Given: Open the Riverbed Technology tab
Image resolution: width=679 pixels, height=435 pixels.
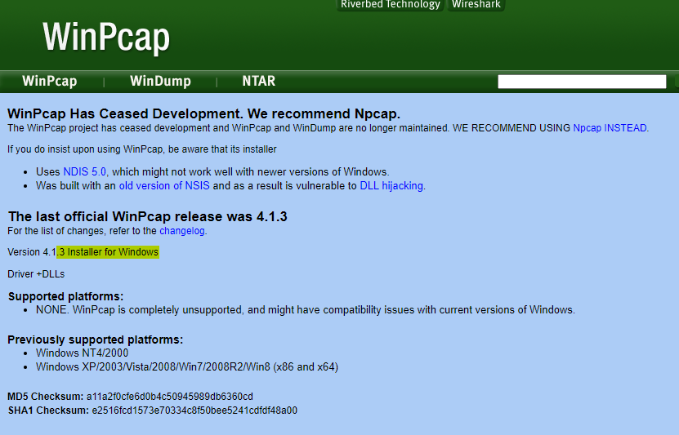Looking at the screenshot, I should coord(391,5).
